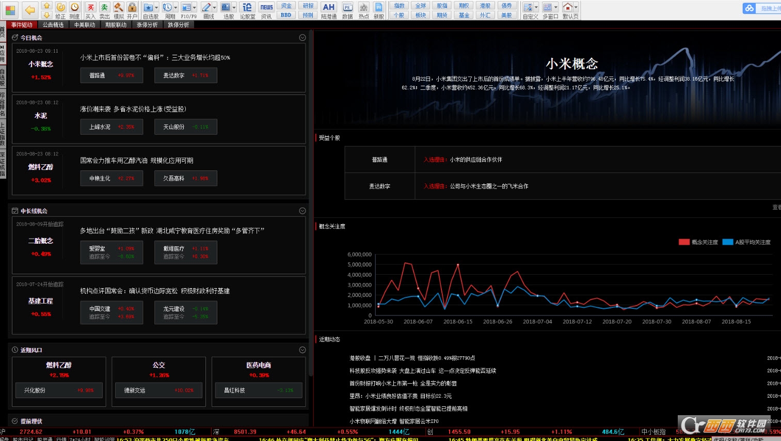This screenshot has width=781, height=441.
Task: Click the blue A股平均关注度 legend swatch
Action: [728, 242]
